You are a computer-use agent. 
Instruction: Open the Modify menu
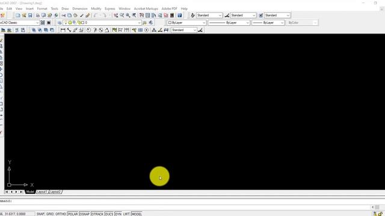pyautogui.click(x=96, y=8)
